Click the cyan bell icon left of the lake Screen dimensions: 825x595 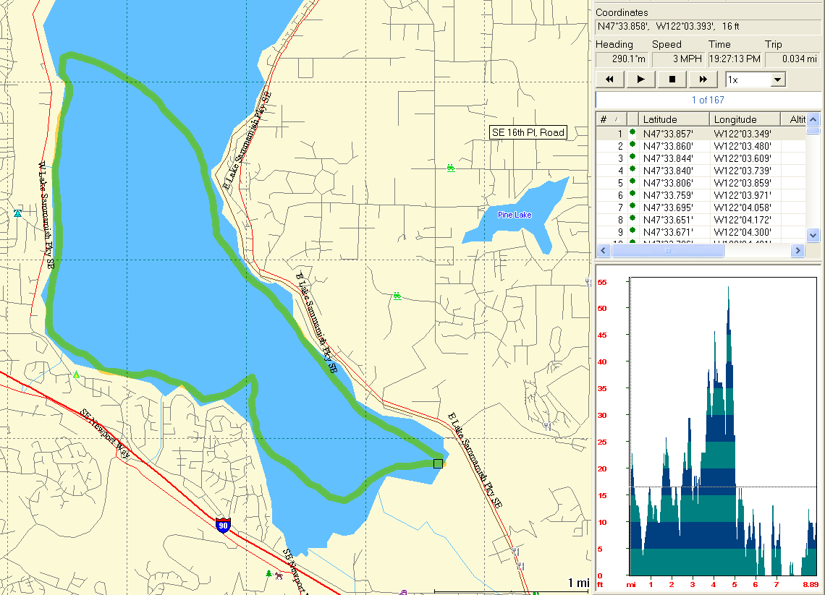17,213
